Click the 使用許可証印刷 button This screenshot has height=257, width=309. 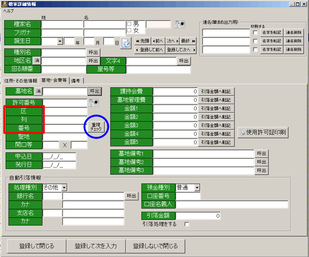[x=263, y=132]
